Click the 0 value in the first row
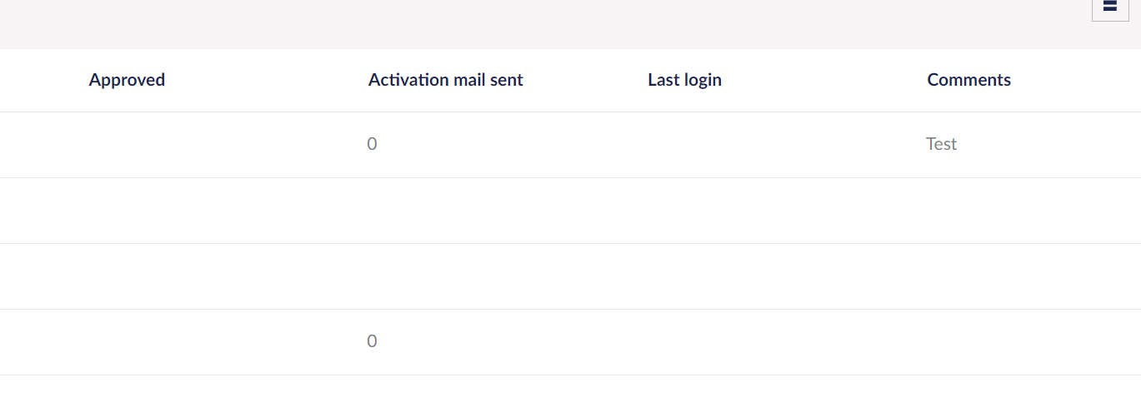The height and width of the screenshot is (417, 1141). pyautogui.click(x=372, y=144)
